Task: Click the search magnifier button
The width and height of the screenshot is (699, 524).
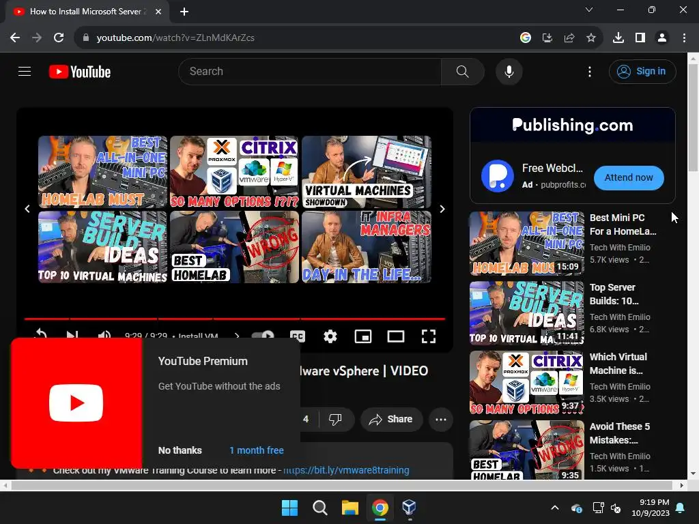Action: [462, 71]
